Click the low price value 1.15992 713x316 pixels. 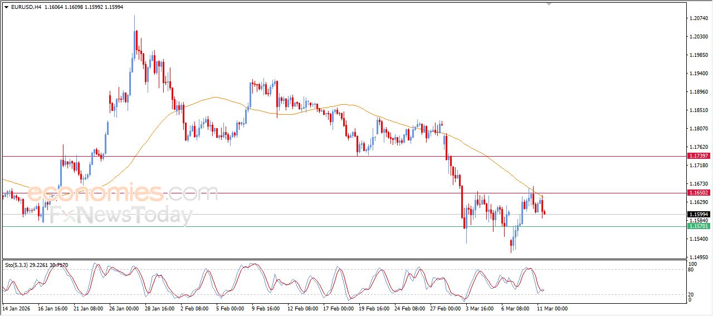coord(95,7)
